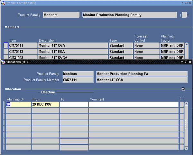Select the row marker for item CM75111
Screen dimensions: 193x155
(6, 45)
